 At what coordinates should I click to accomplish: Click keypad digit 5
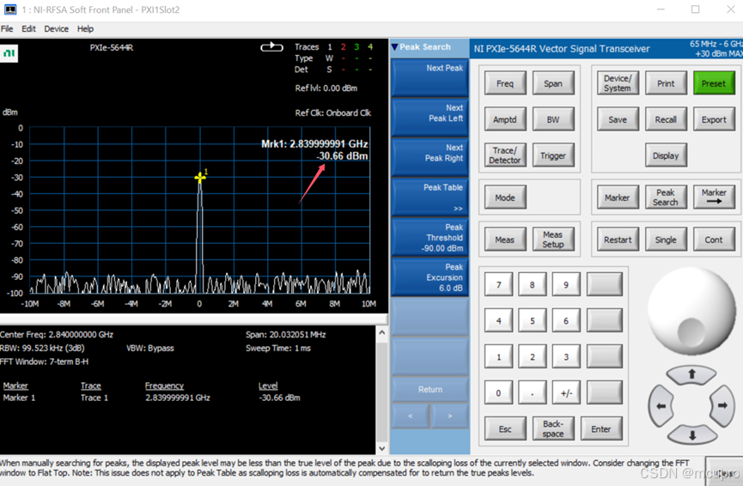coord(533,320)
